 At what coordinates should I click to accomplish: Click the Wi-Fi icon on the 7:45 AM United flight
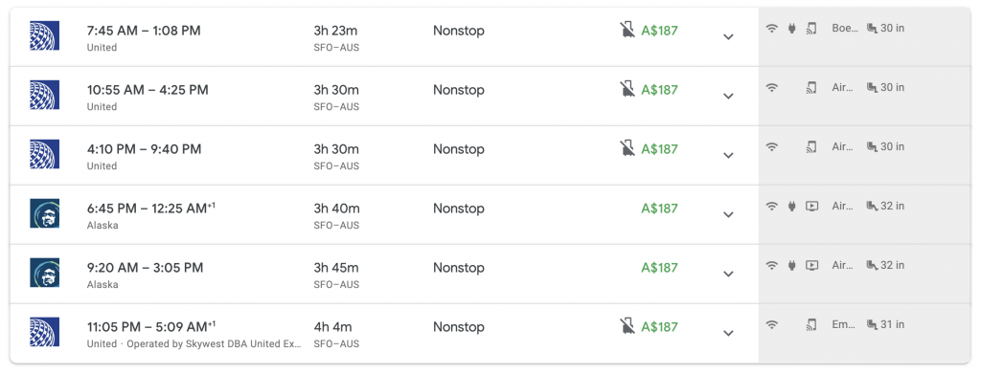(772, 28)
